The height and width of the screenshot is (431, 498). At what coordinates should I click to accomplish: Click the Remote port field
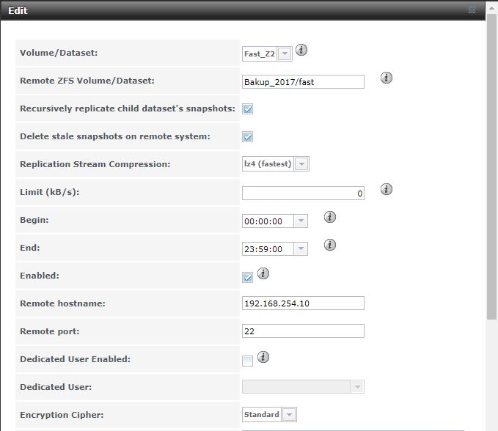303,331
